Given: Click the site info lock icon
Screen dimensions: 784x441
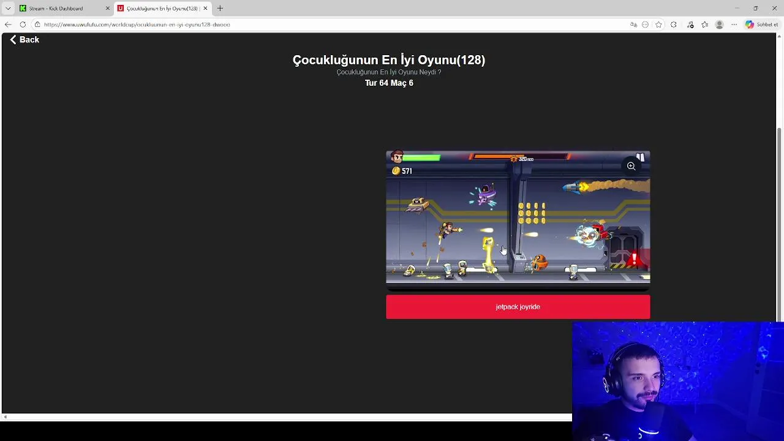Looking at the screenshot, I should [x=37, y=24].
